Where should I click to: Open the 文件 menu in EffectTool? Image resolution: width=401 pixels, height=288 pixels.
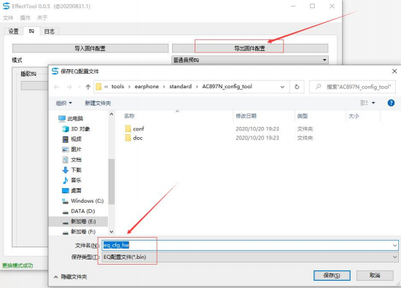tap(8, 17)
